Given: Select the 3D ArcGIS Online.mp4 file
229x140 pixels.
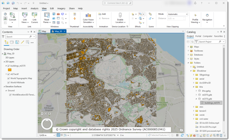Looking at the screenshot, I should pos(209,123).
